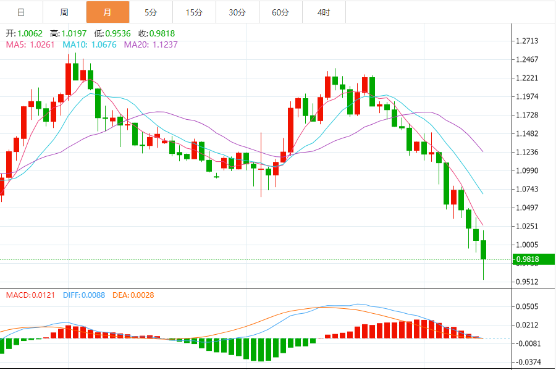Viewport: 556px width, 370px height.
Task: Click the 1.0005 price axis label
Action: click(527, 245)
